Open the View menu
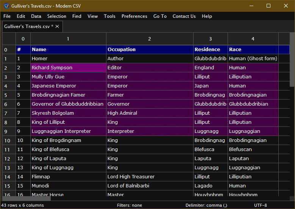This screenshot has height=209, width=295. click(x=92, y=16)
